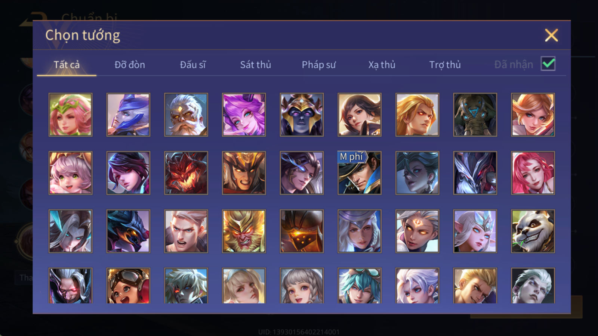Image resolution: width=598 pixels, height=336 pixels.
Task: Pick the red demon hero portrait
Action: (x=186, y=173)
